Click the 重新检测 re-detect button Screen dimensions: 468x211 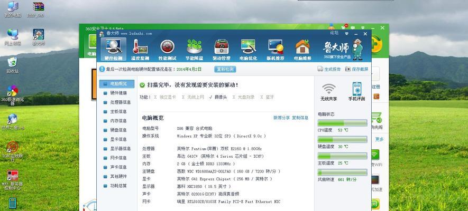tap(225, 69)
